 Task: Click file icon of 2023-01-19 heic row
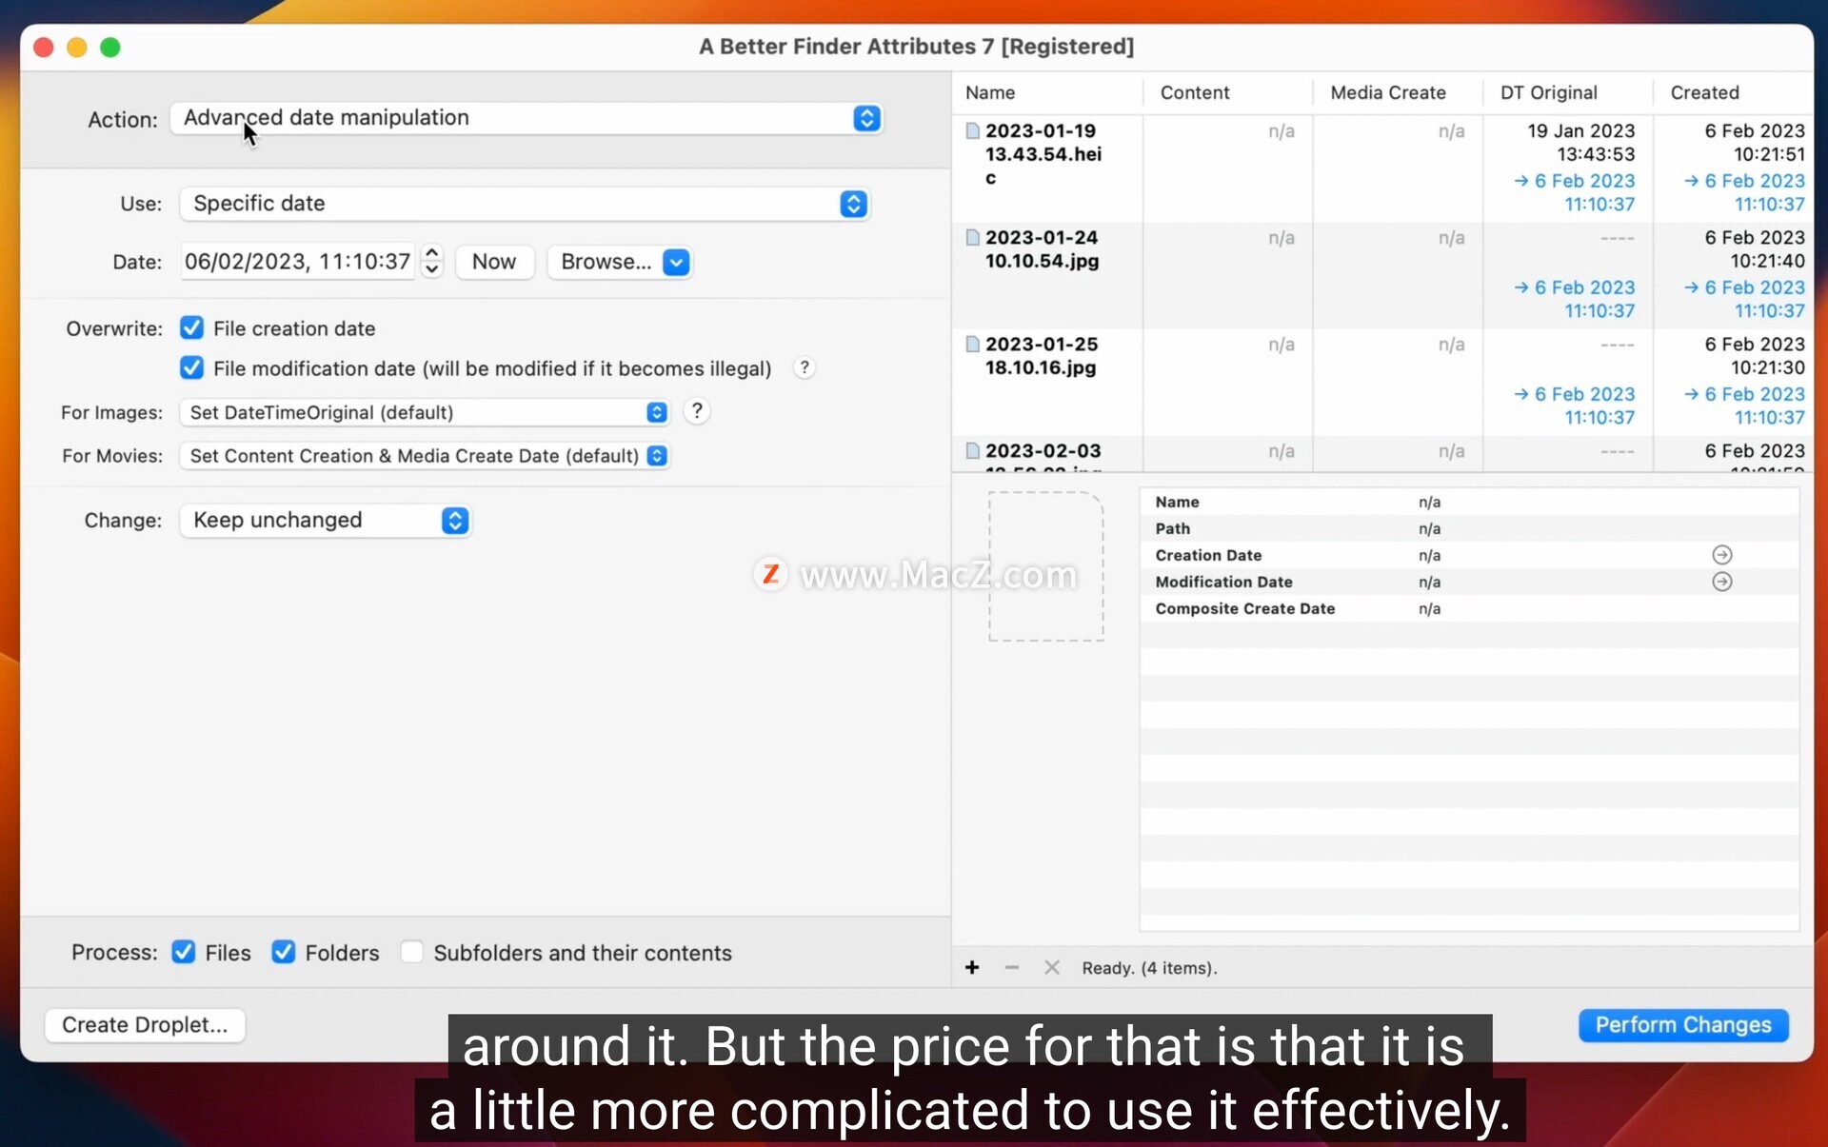pyautogui.click(x=973, y=131)
